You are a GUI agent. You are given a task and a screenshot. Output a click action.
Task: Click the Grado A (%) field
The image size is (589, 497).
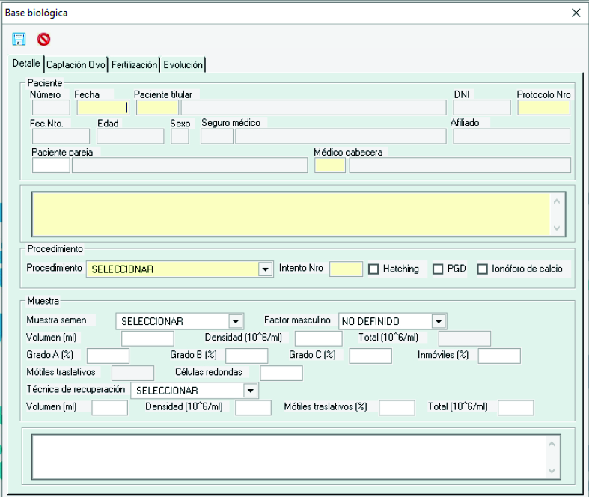[109, 356]
